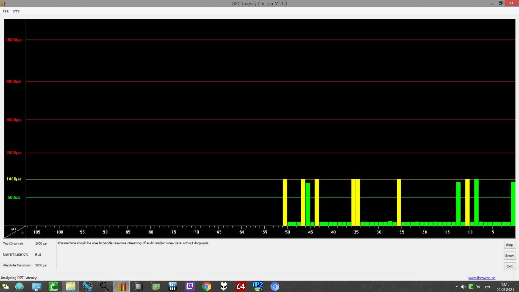Image resolution: width=519 pixels, height=292 pixels.
Task: Open the Info menu
Action: click(x=16, y=11)
